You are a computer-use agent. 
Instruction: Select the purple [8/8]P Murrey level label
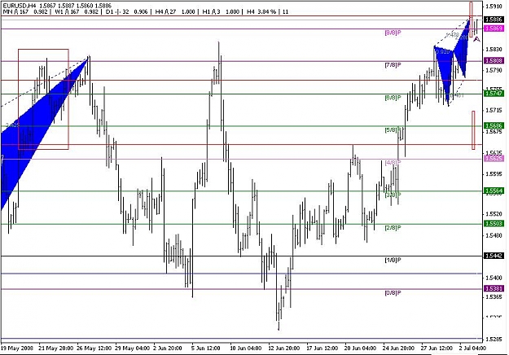click(393, 33)
